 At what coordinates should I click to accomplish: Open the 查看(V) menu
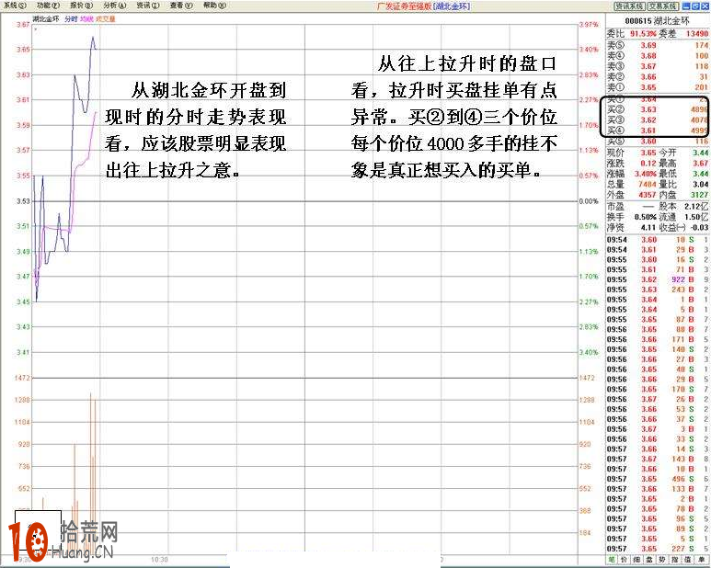(x=181, y=6)
